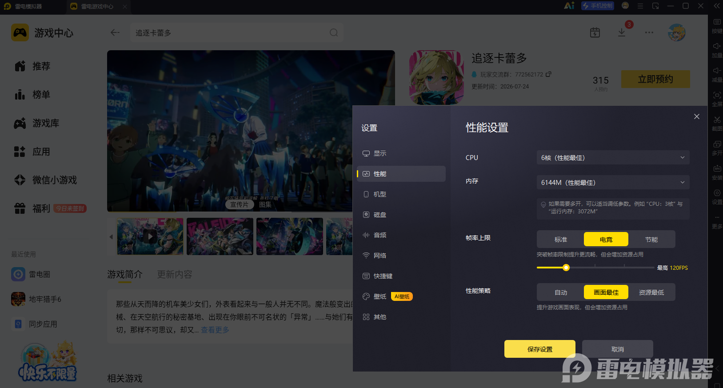The height and width of the screenshot is (388, 723).
Task: Click the user avatar in Game Center header
Action: click(x=677, y=32)
